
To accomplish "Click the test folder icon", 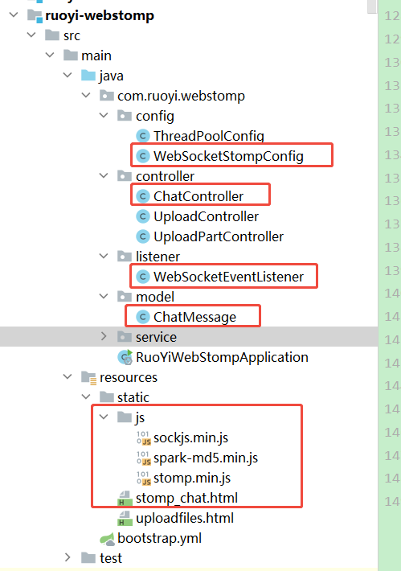I will coord(88,558).
